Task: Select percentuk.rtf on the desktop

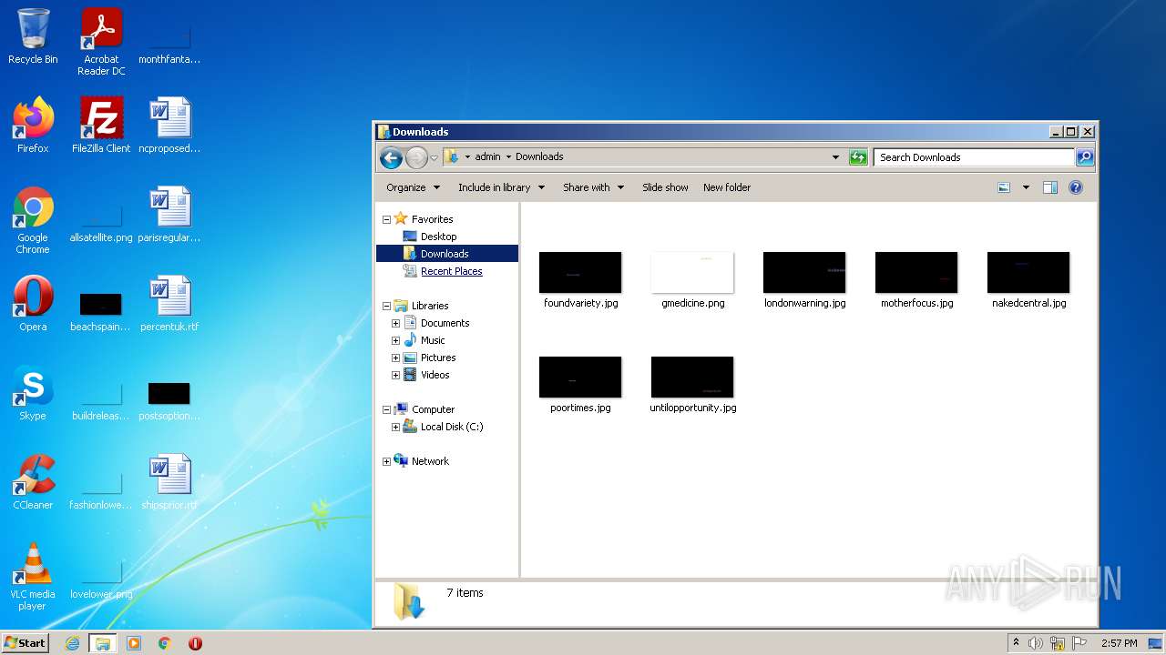Action: point(169,304)
